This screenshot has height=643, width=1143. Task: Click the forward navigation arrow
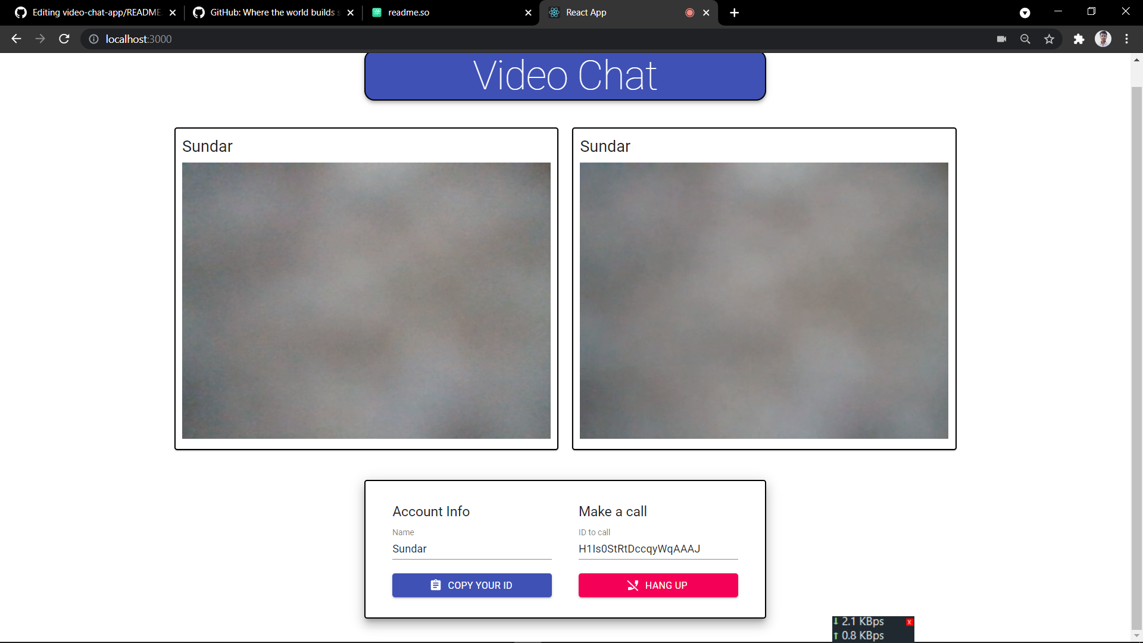pyautogui.click(x=40, y=39)
